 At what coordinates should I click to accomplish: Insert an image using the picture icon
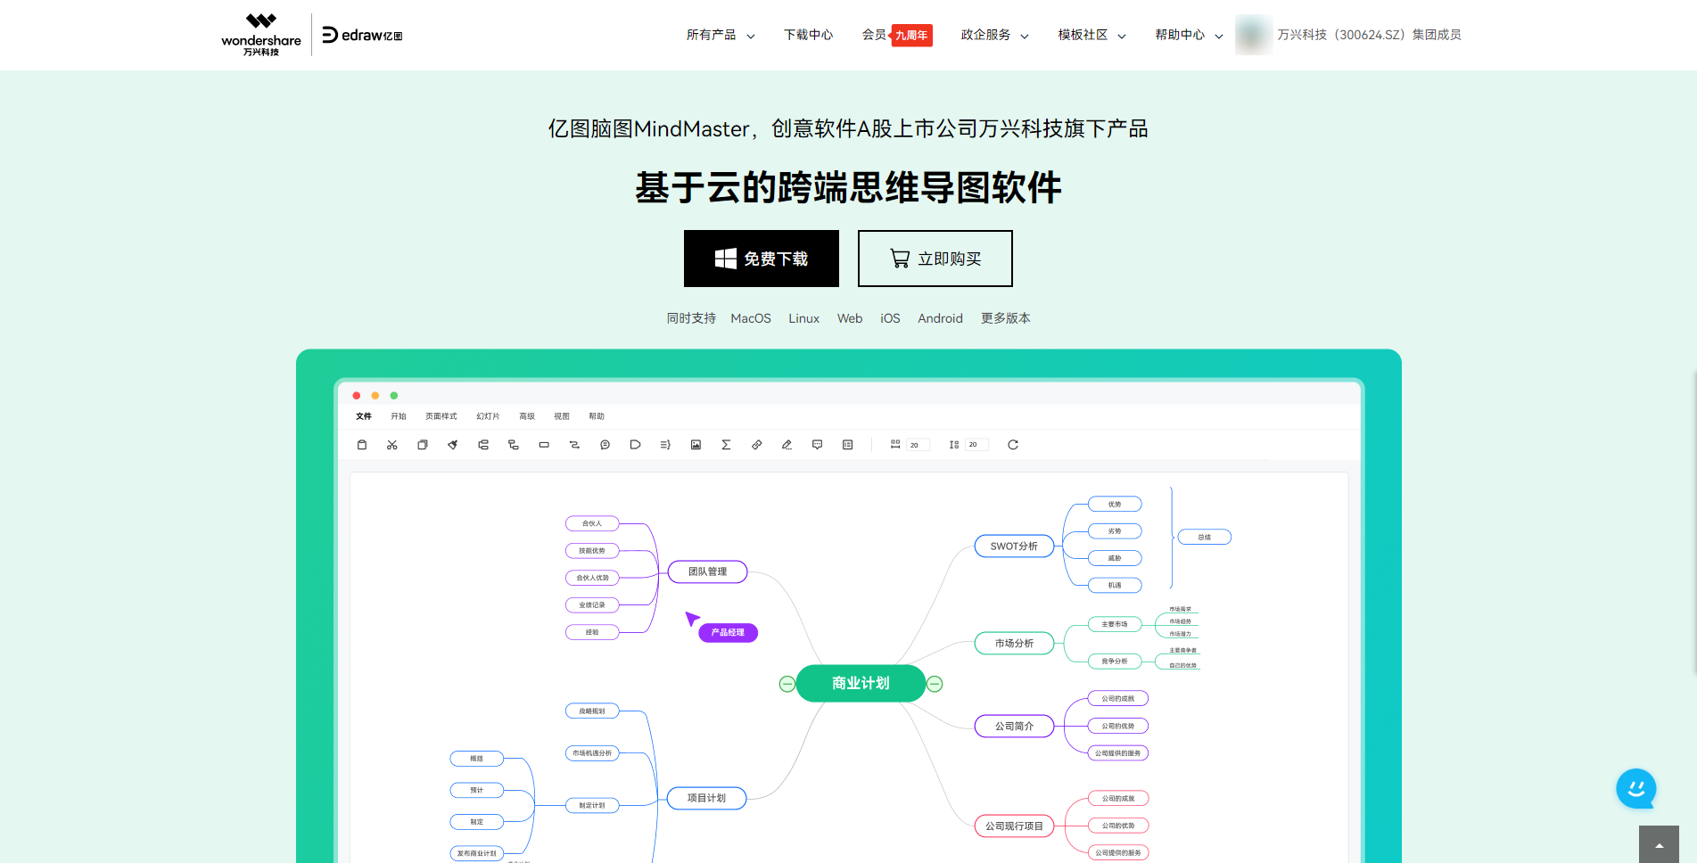coord(696,444)
